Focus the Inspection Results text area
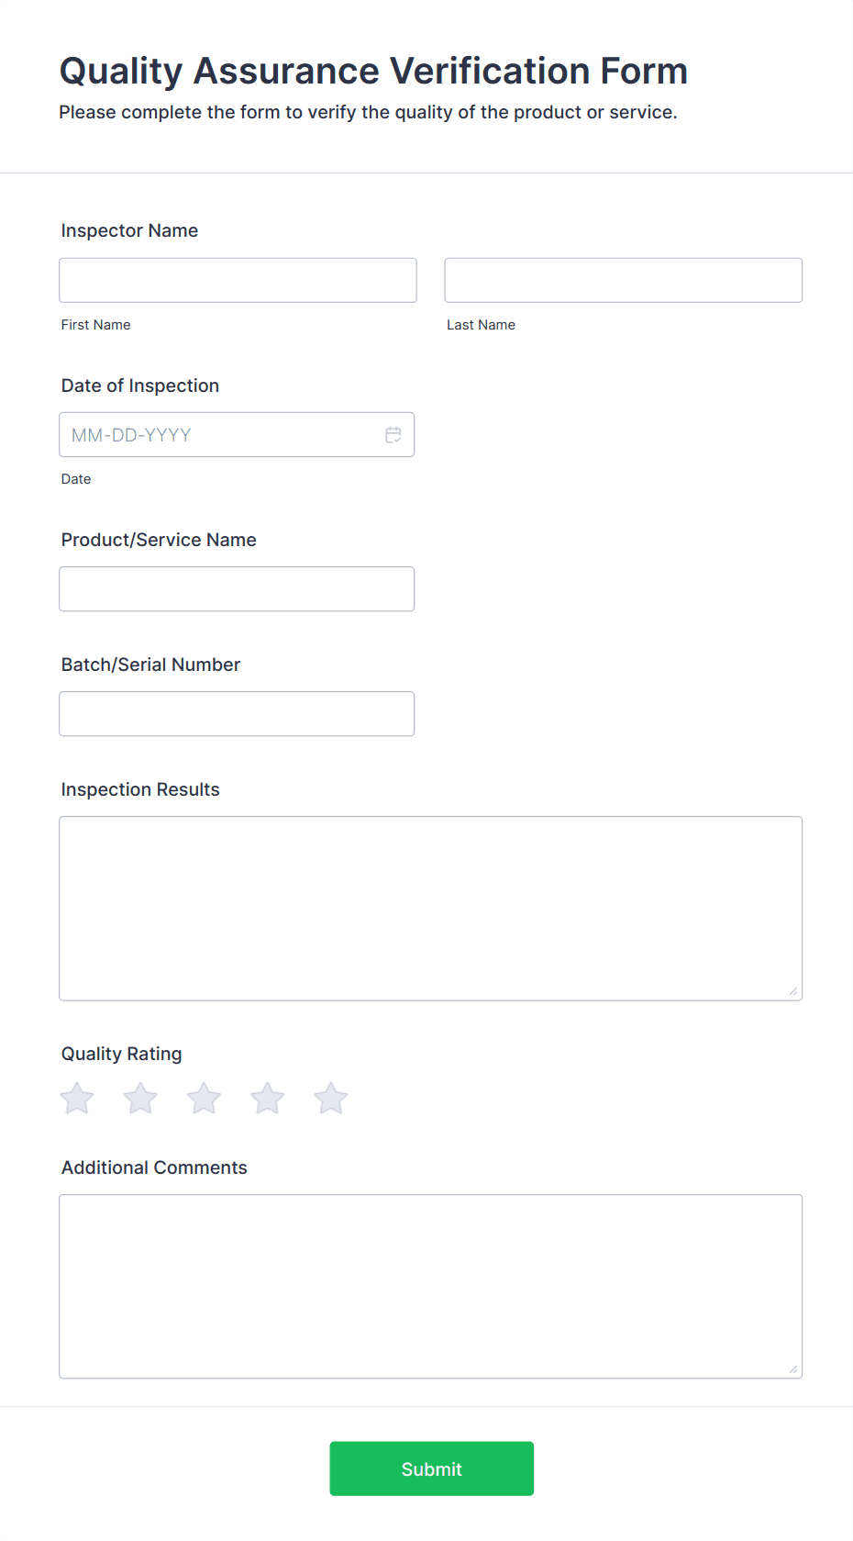853x1541 pixels. tap(431, 909)
